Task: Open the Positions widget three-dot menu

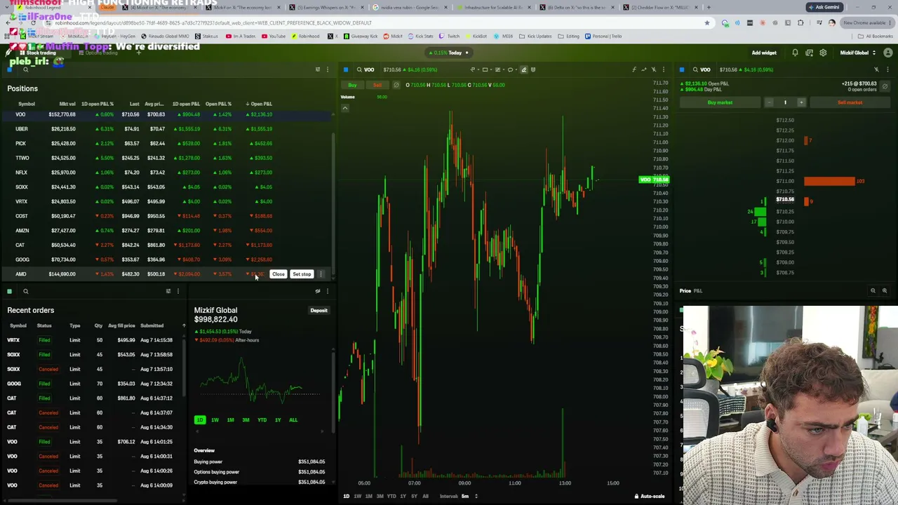Action: click(x=327, y=69)
